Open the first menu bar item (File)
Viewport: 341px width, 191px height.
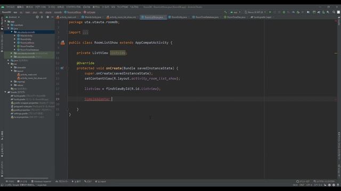point(11,7)
